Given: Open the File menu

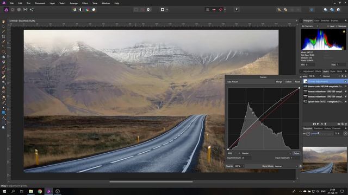Looking at the screenshot, I should point(12,3).
